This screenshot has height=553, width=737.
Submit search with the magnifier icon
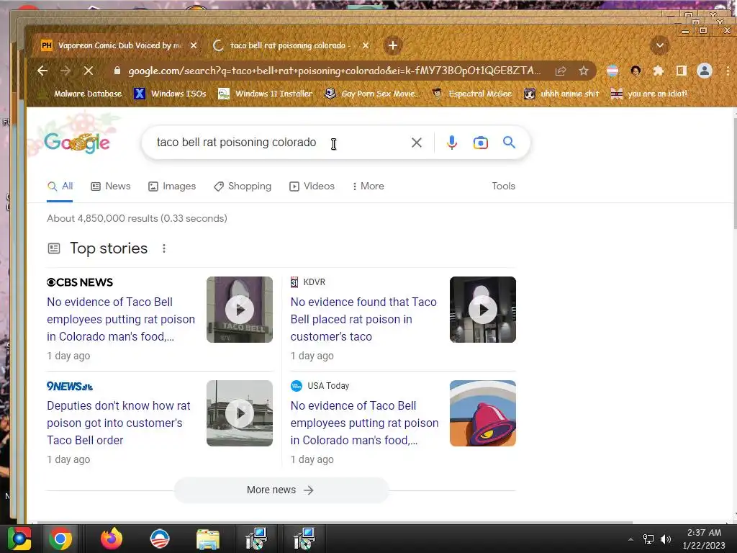(x=509, y=143)
